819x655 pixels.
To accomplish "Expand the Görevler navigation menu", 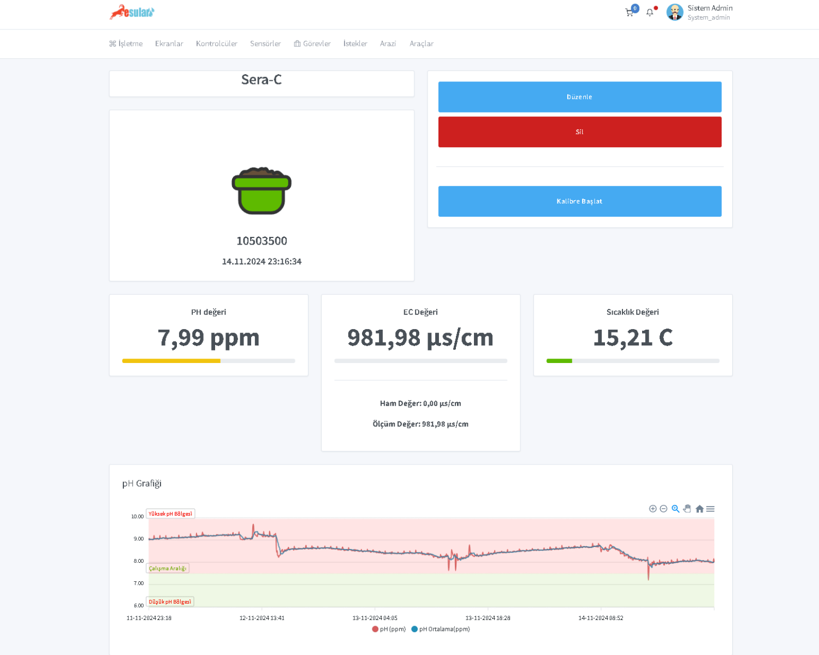I will [x=312, y=44].
